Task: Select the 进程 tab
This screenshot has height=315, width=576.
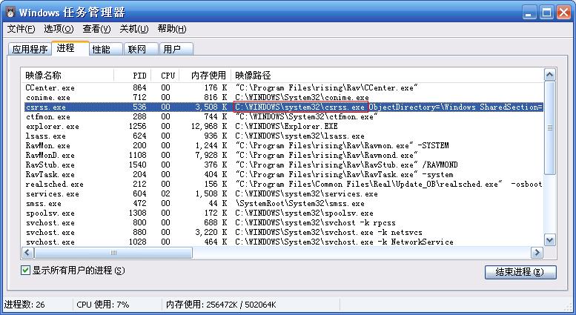Action: (x=70, y=48)
